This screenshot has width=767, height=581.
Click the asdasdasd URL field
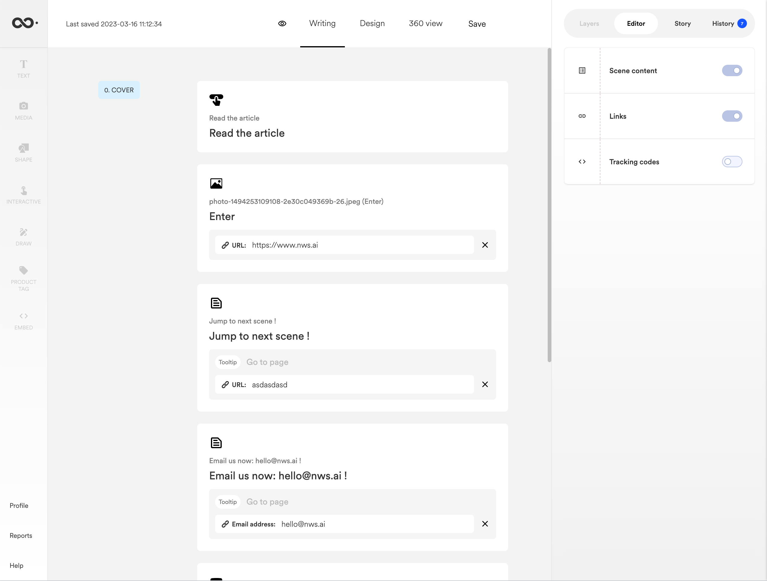tap(344, 384)
